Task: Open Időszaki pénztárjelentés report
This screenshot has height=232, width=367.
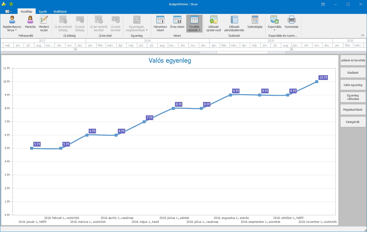Action: pyautogui.click(x=234, y=23)
